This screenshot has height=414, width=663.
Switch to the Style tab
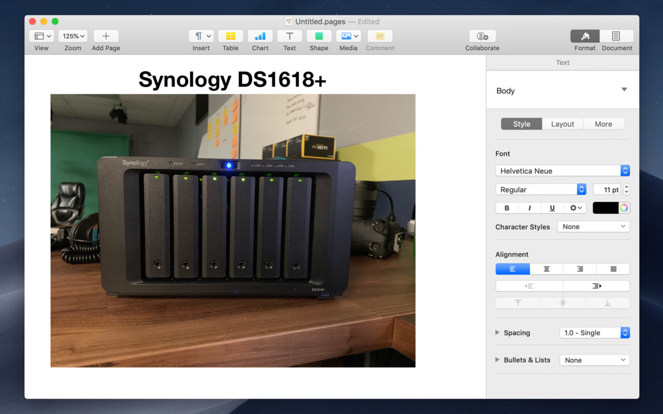[522, 124]
